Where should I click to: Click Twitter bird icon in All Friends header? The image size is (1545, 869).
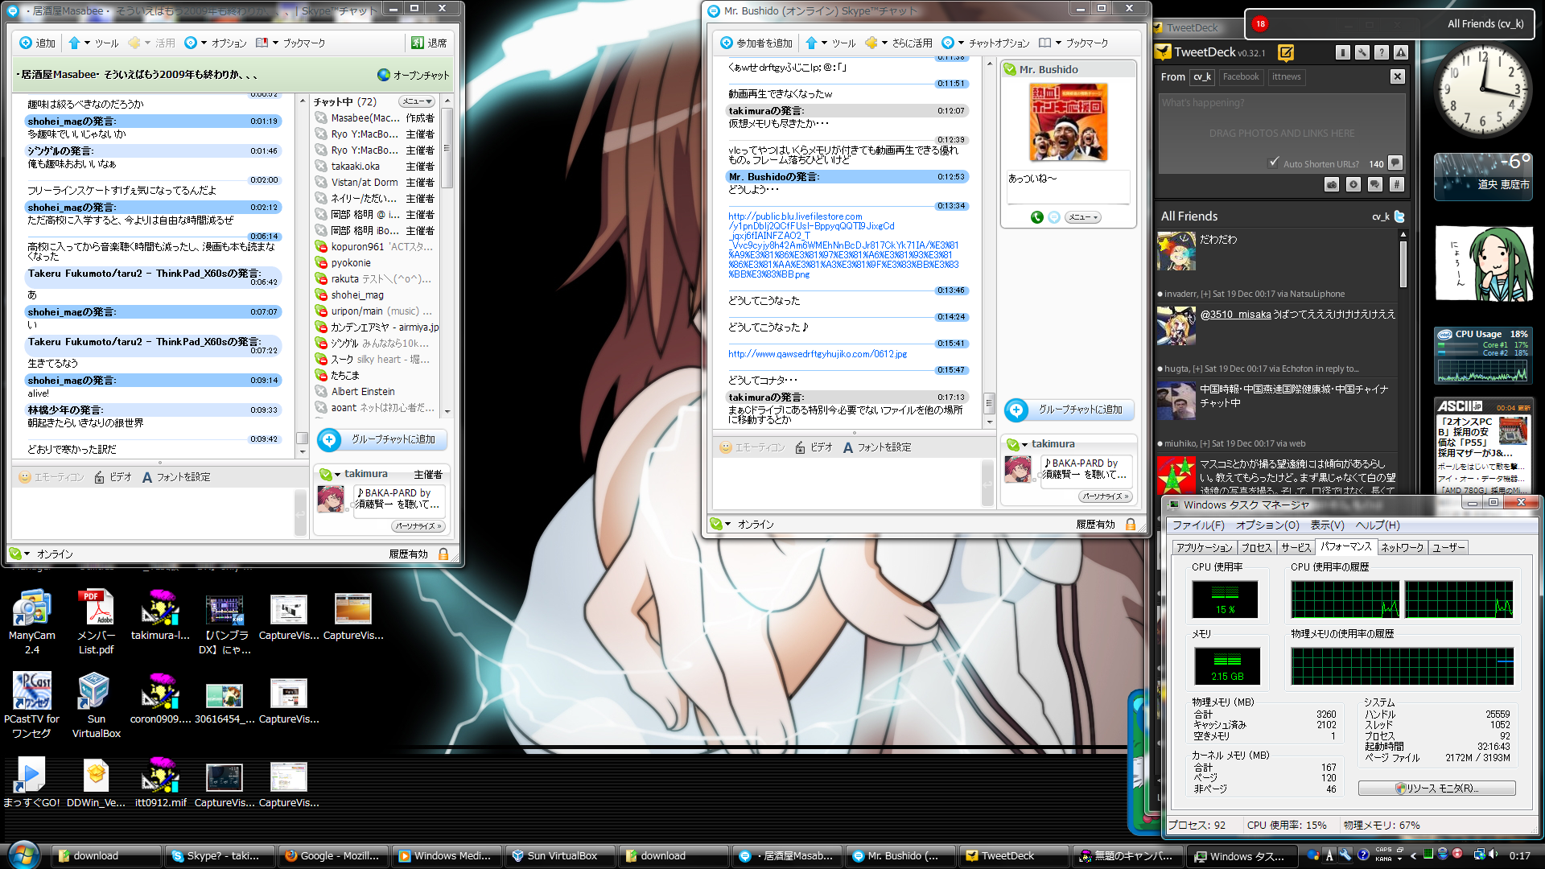point(1399,216)
